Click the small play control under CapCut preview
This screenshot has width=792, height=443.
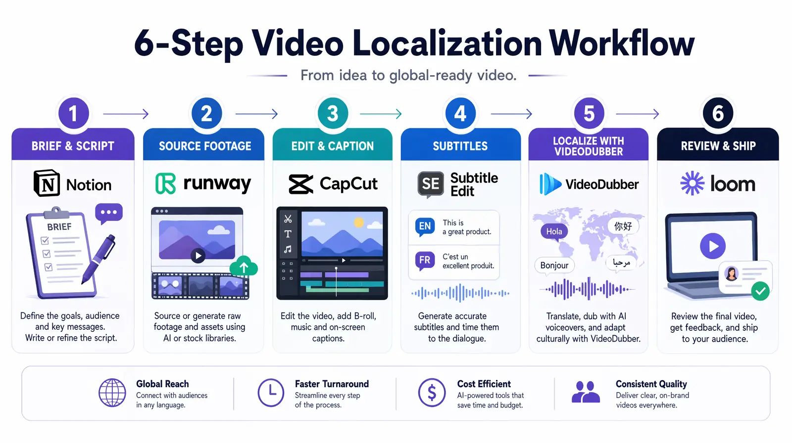[x=344, y=260]
